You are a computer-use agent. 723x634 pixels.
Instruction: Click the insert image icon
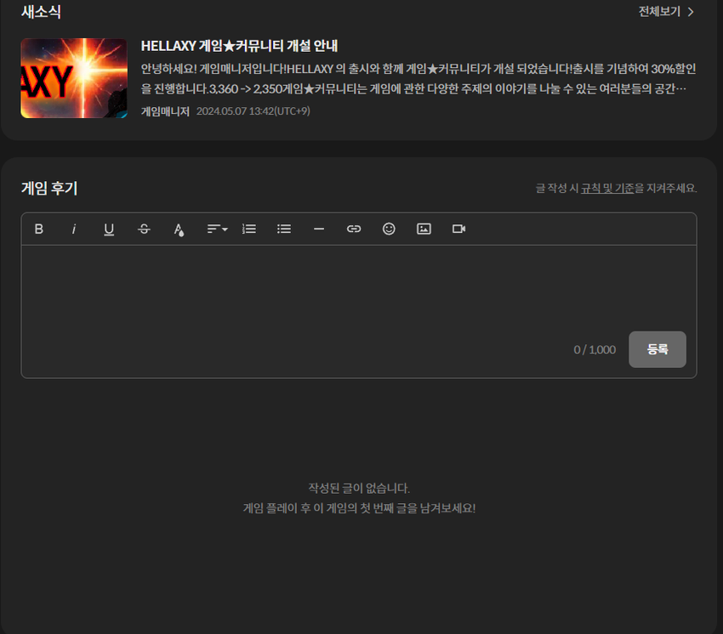point(424,229)
